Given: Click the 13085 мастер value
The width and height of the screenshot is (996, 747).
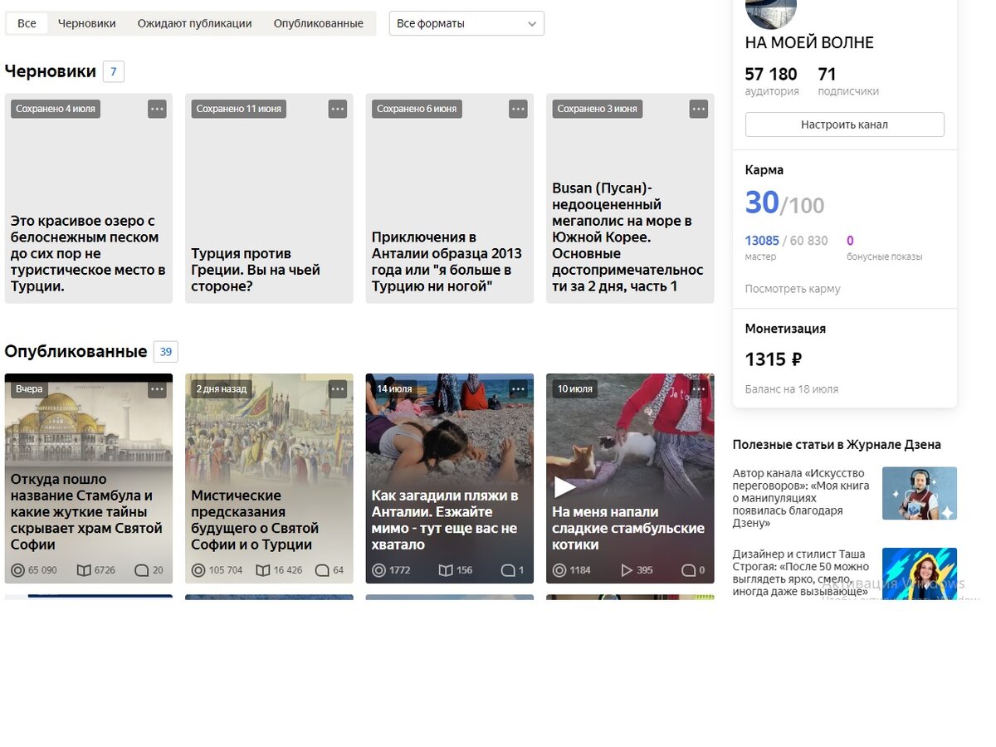Looking at the screenshot, I should pyautogui.click(x=762, y=241).
